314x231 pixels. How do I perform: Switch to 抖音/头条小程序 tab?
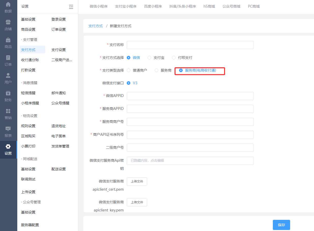click(183, 7)
